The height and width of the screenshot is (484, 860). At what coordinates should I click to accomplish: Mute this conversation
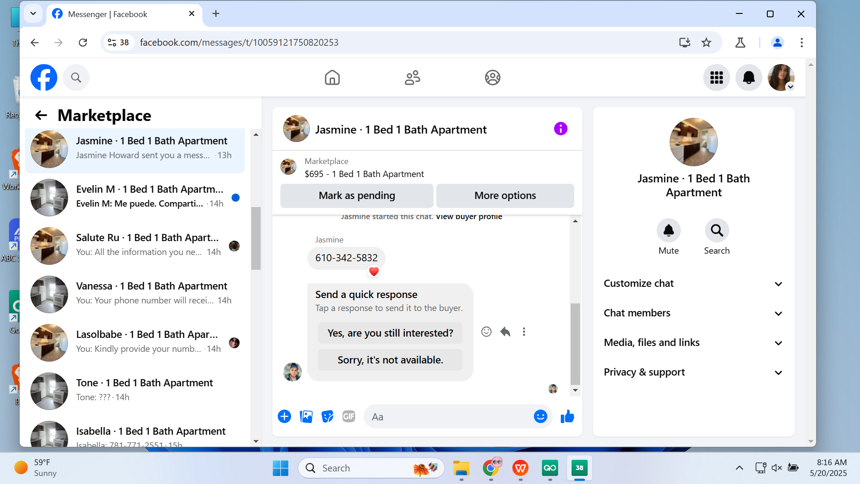(x=668, y=231)
